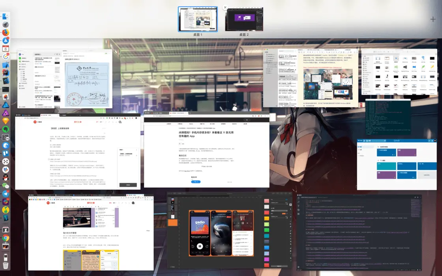This screenshot has width=442, height=276.
Task: Open Slack from the Dock
Action: 6,201
